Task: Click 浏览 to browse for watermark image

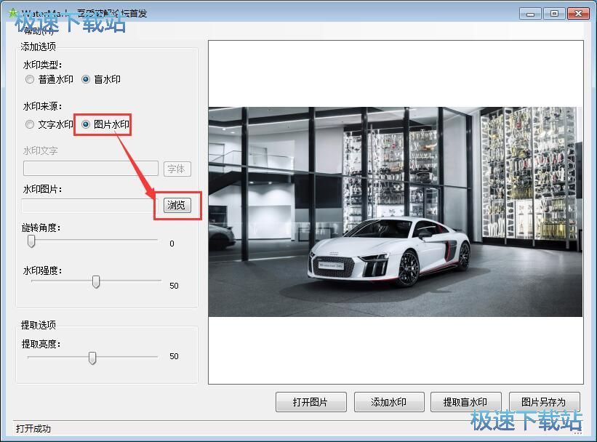Action: (177, 205)
